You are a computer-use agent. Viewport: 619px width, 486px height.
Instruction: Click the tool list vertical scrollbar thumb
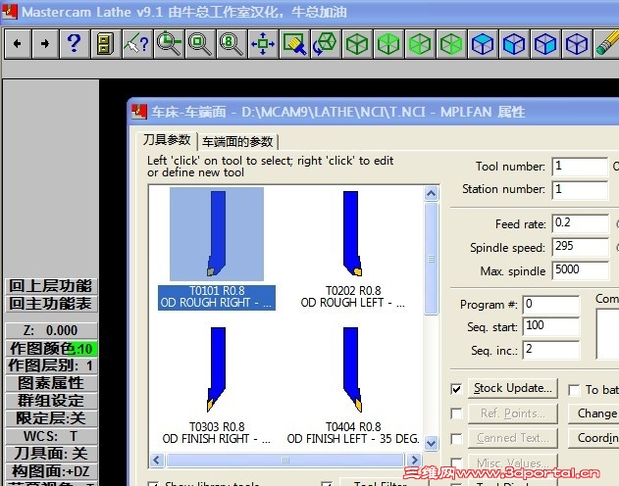[431, 259]
